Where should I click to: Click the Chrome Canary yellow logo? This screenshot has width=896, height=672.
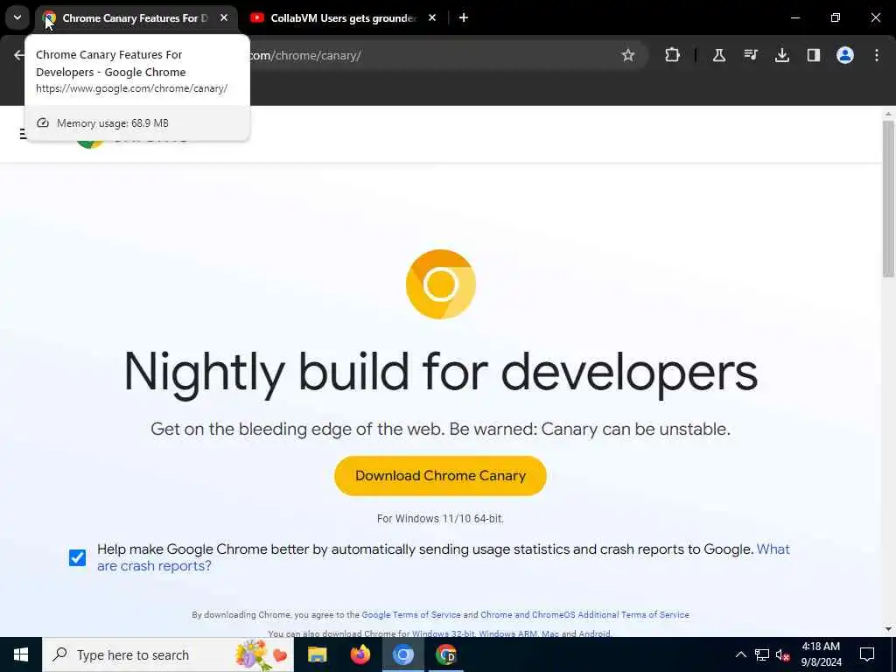[441, 284]
